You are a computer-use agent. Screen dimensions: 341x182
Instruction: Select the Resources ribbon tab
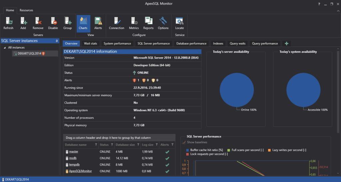(x=26, y=10)
